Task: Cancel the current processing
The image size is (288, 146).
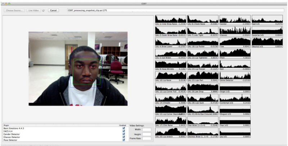Action: (53, 10)
